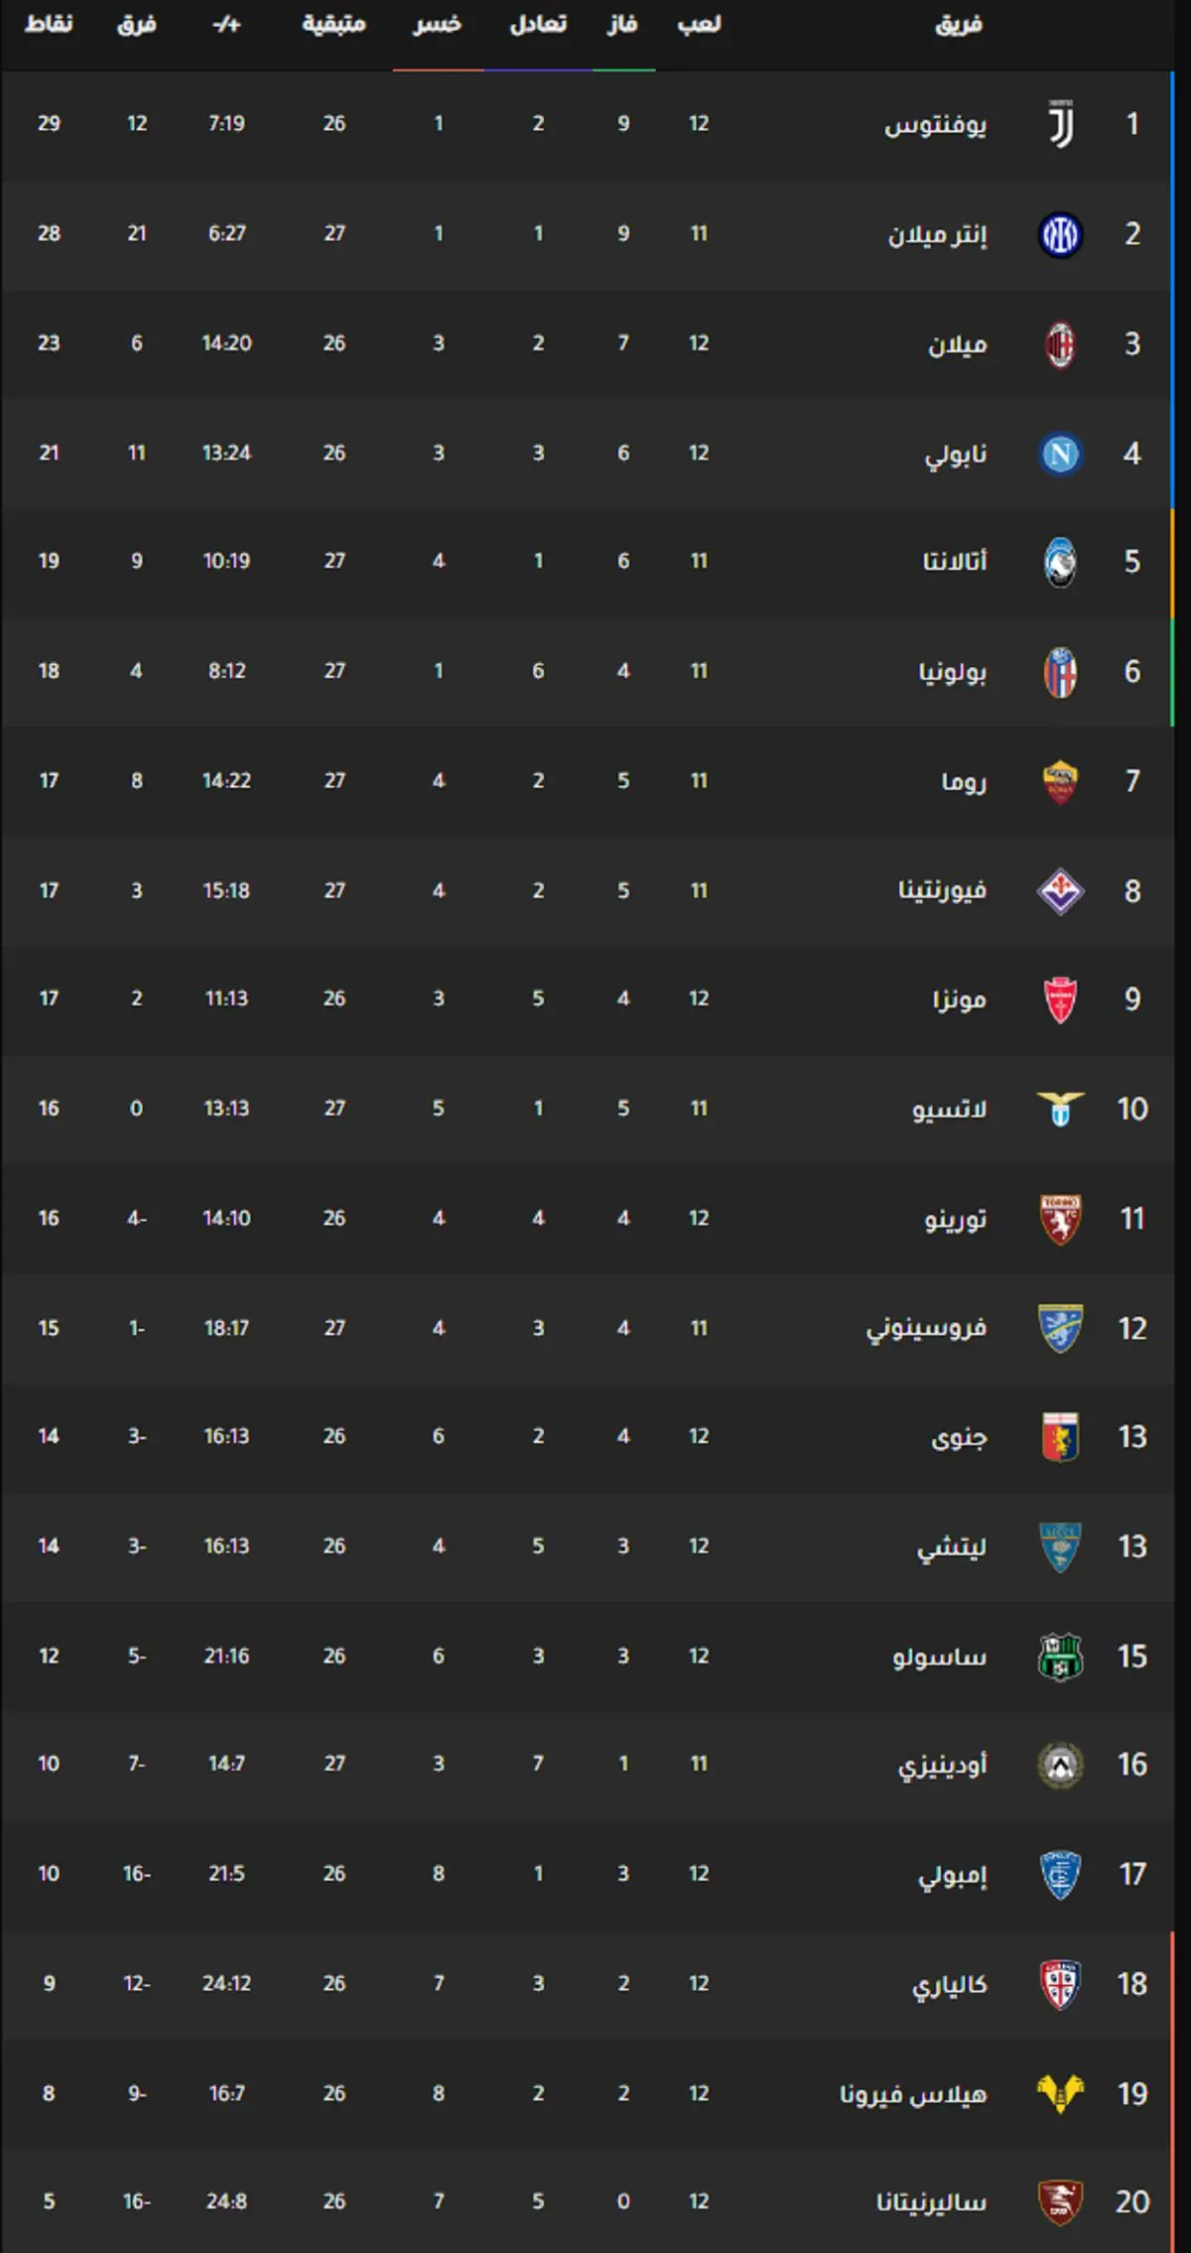Click the Atalanta club crest

[1060, 562]
